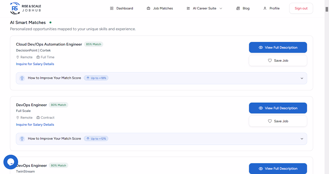Click the Full Time job type label
Viewport: 329px width, 174px height.
coord(48,57)
